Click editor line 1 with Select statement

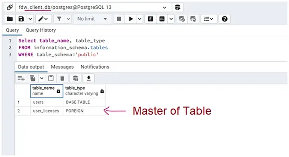coord(61,40)
